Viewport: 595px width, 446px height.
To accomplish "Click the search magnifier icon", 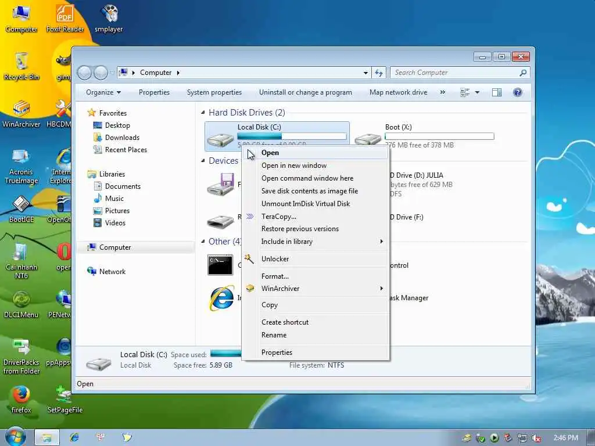I will 523,73.
